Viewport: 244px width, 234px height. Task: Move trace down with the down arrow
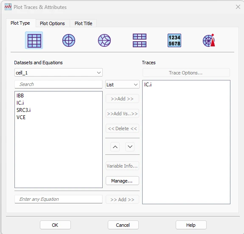point(130,147)
